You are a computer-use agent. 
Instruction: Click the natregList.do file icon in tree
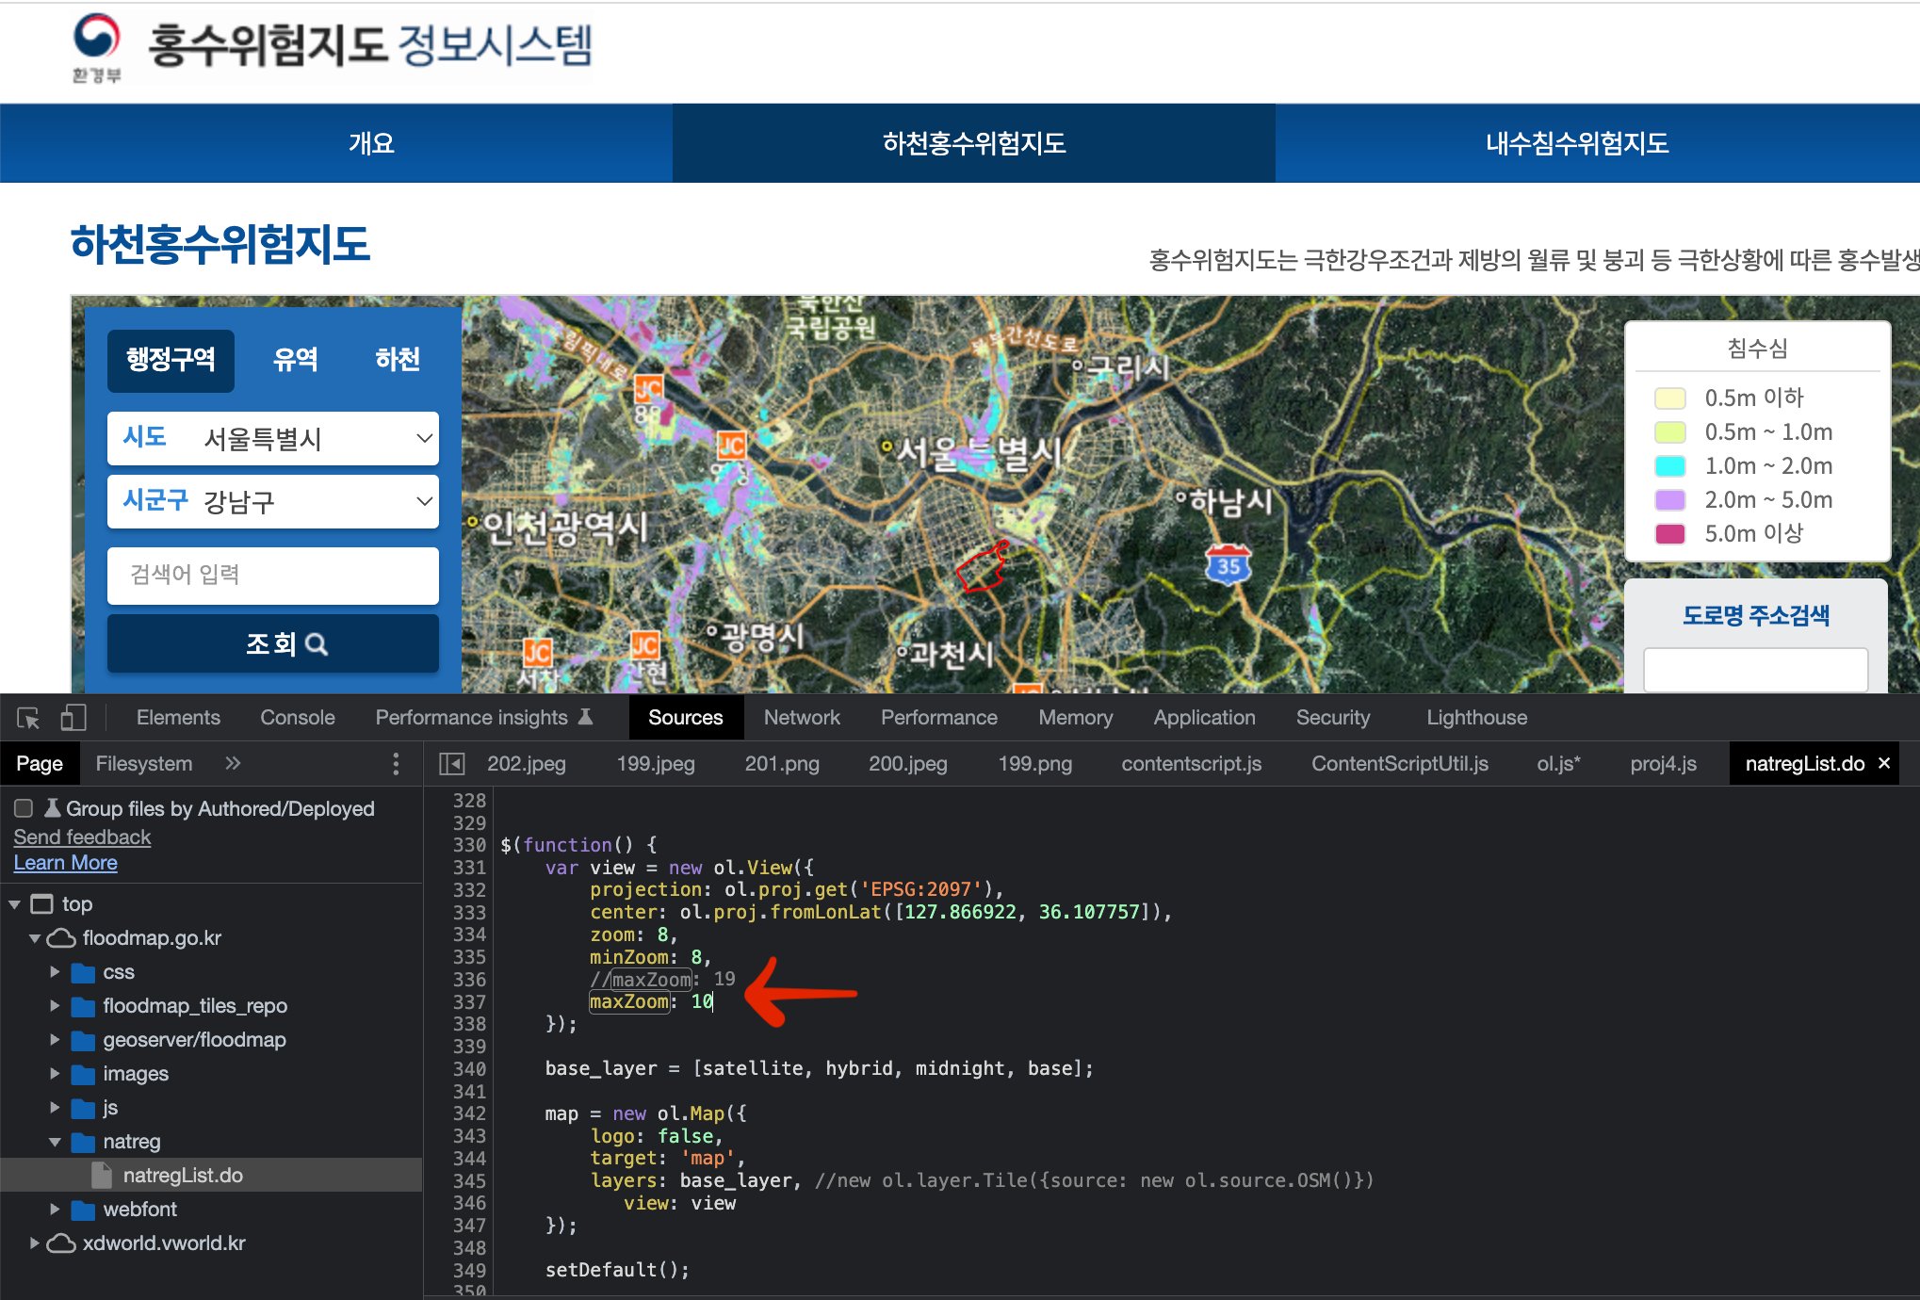coord(104,1175)
